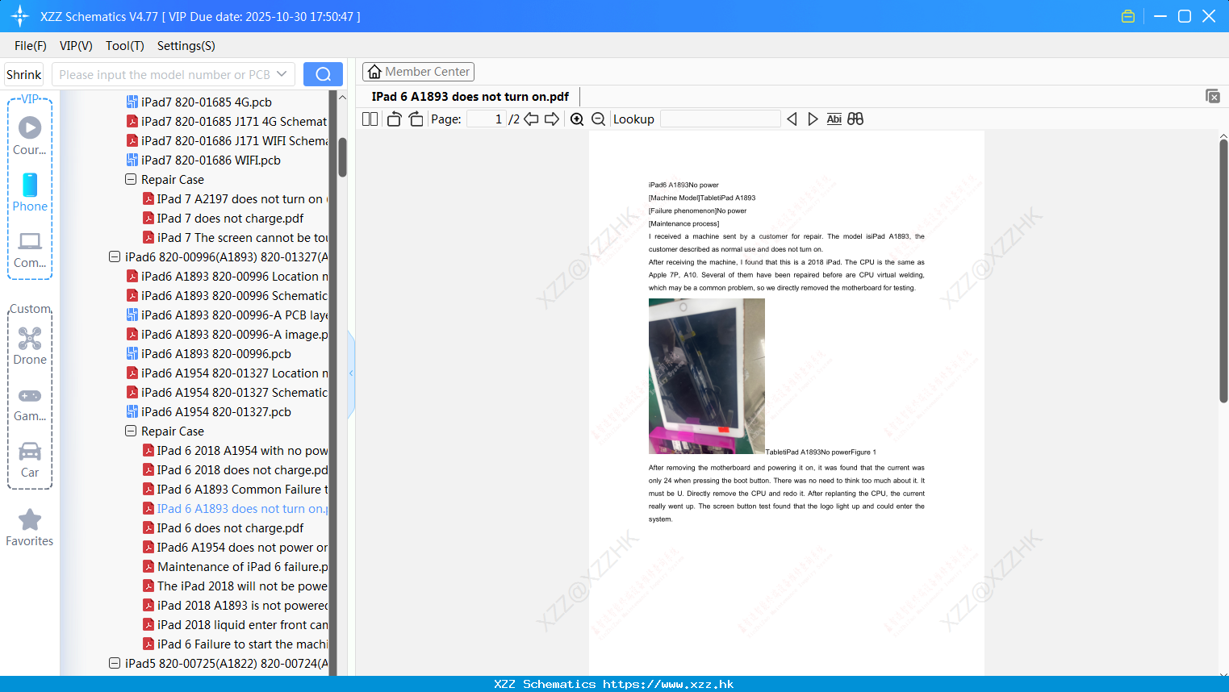Click the Lookup text field
The image size is (1229, 692).
tap(721, 119)
